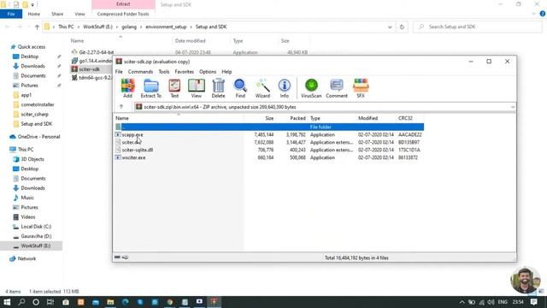Switch to Explorer Share tab
Screen dimensions: 547x308
57,14
